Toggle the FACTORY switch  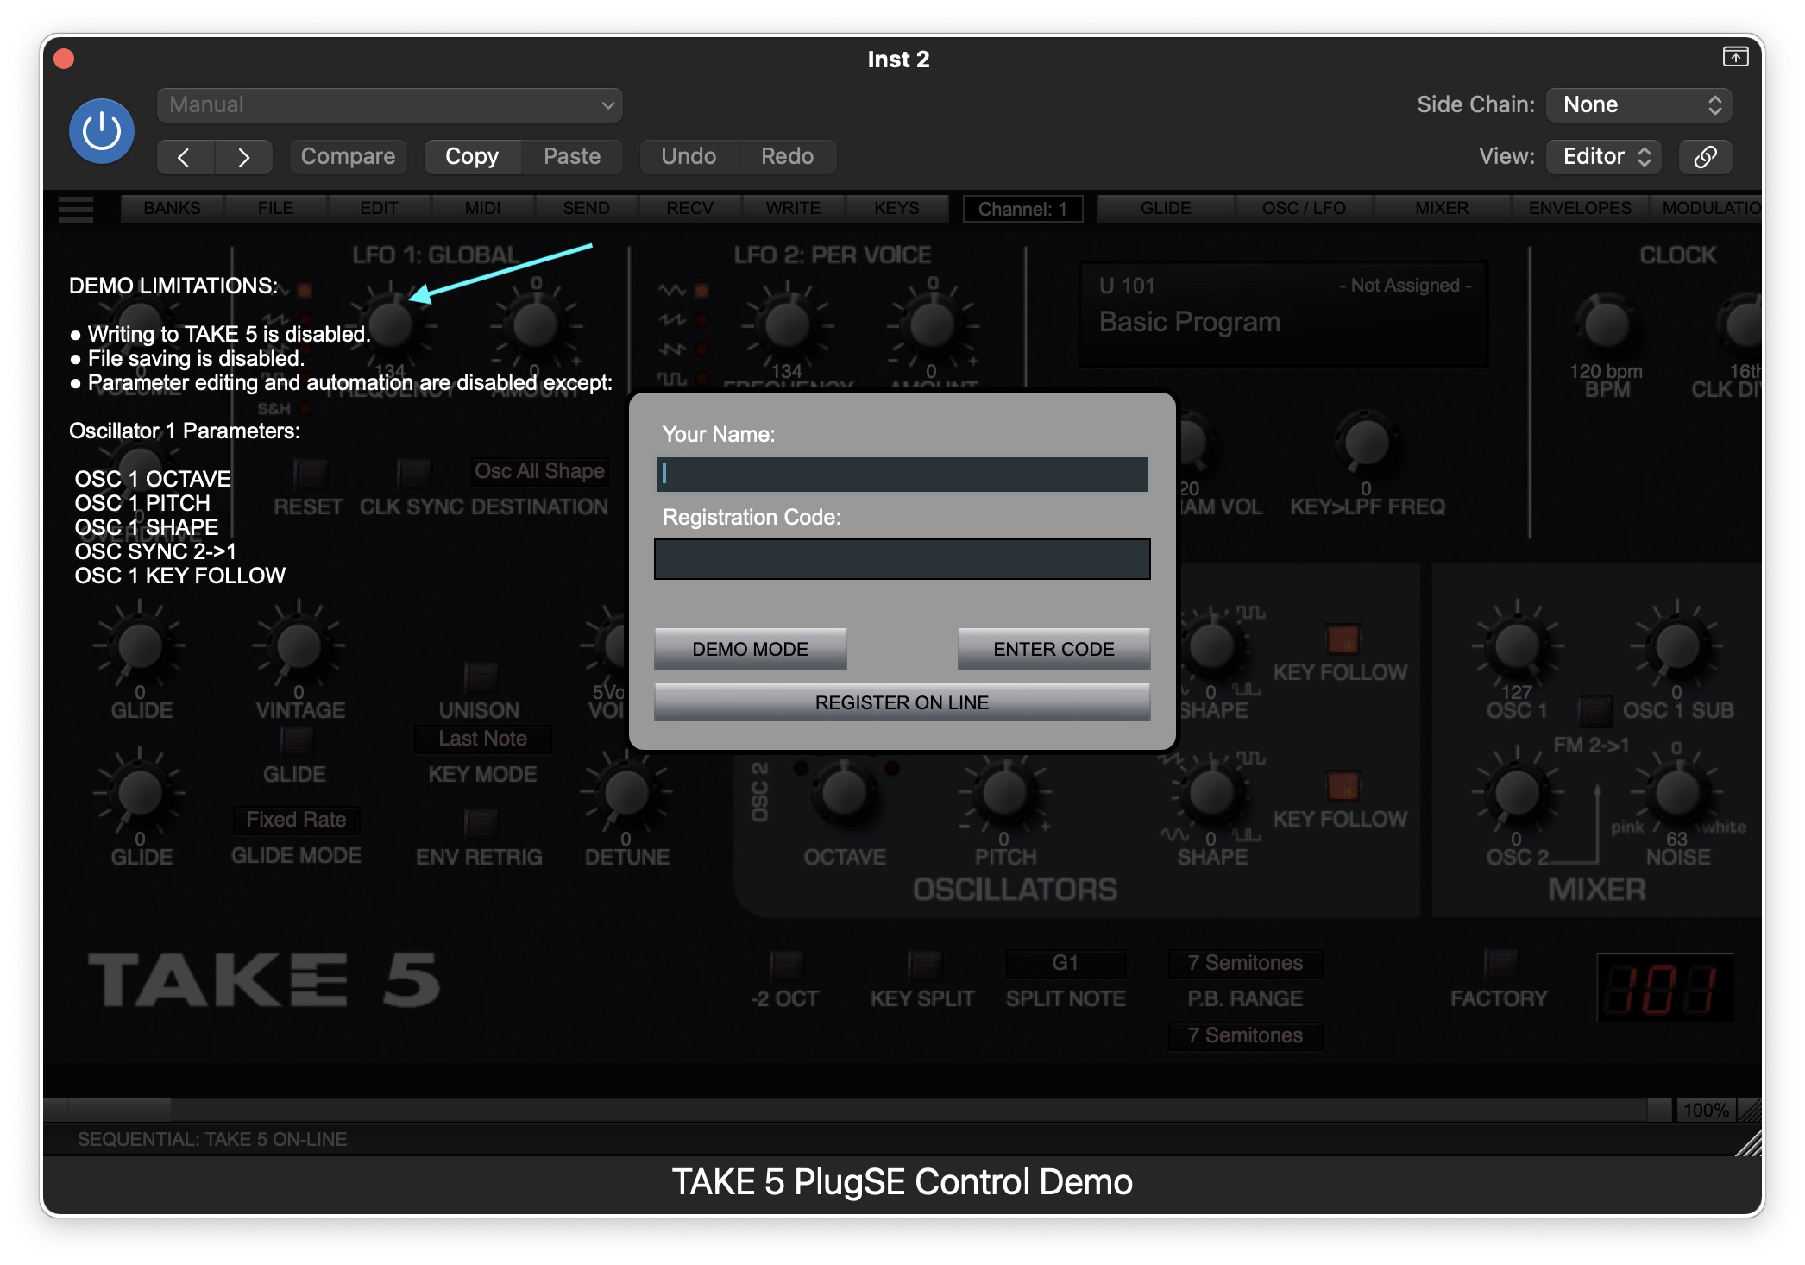pyautogui.click(x=1500, y=963)
